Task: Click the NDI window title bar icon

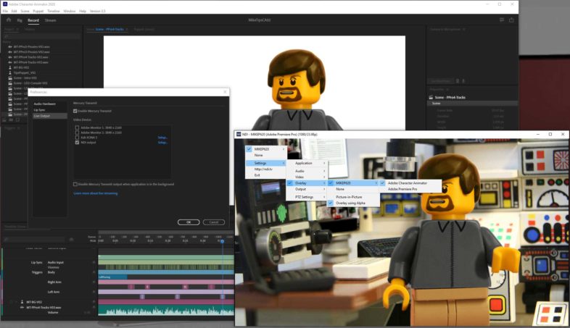Action: pos(239,134)
